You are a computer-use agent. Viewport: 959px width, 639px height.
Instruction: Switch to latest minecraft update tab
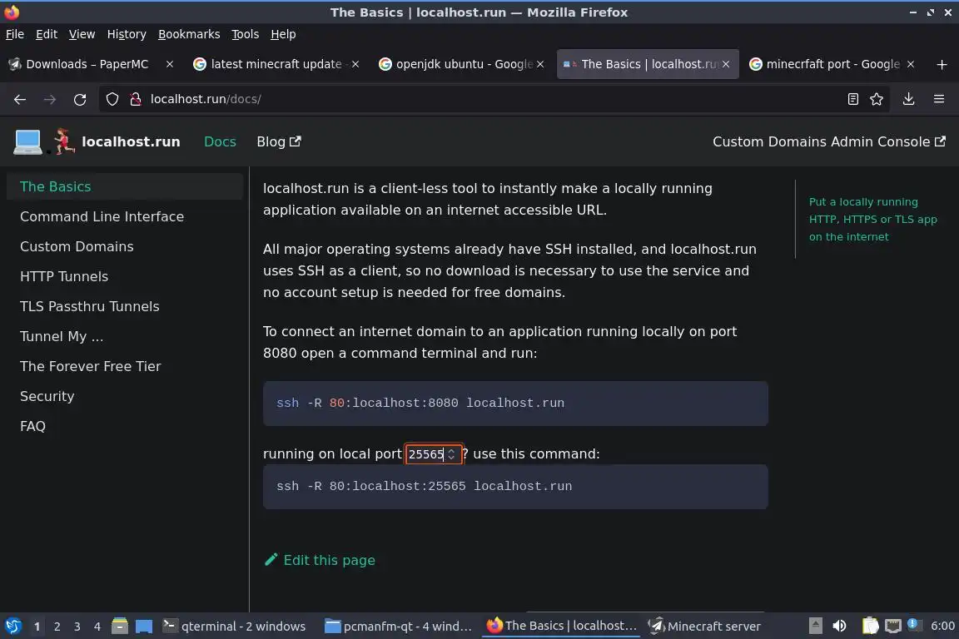point(276,64)
